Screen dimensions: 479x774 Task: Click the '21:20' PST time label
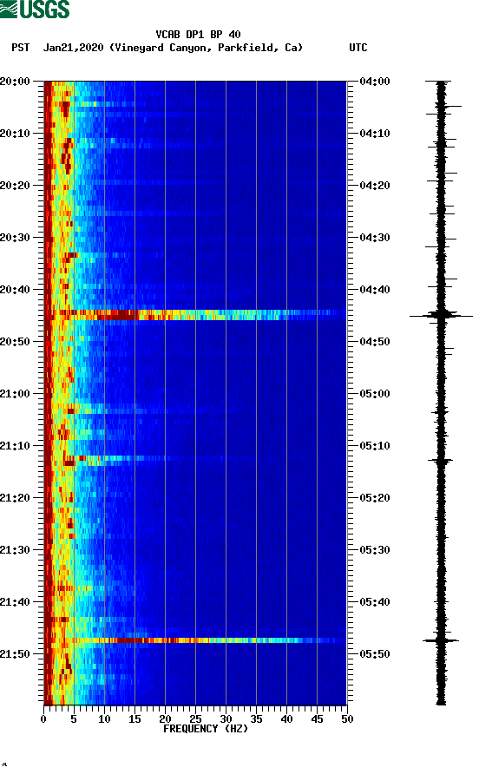16,498
